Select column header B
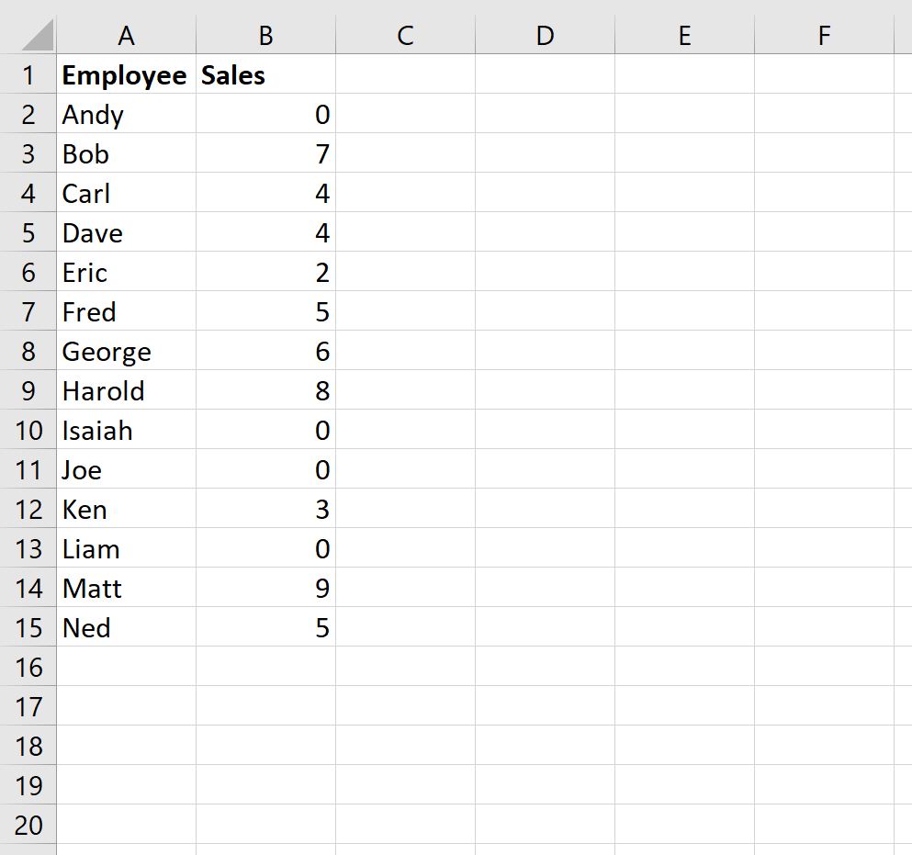The width and height of the screenshot is (912, 855). click(x=265, y=35)
